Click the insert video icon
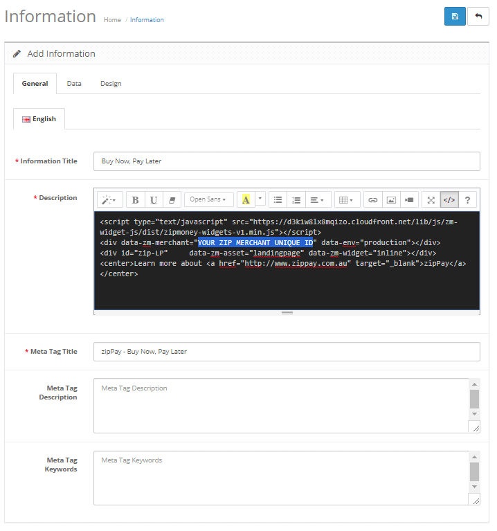 [409, 200]
